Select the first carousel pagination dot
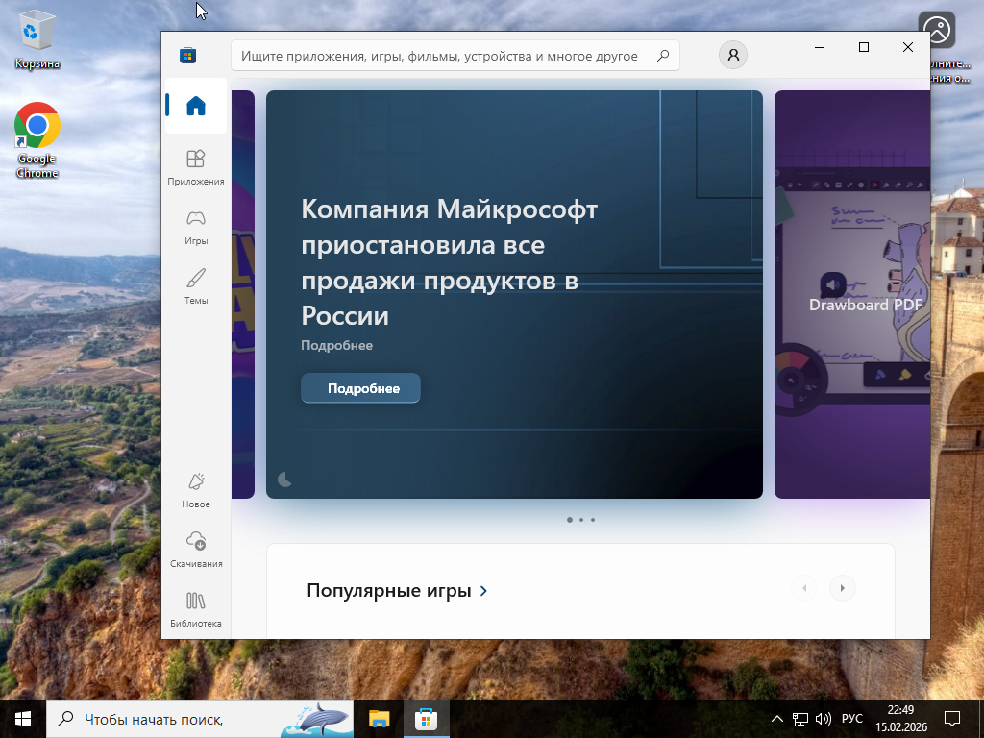The width and height of the screenshot is (984, 738). tap(569, 520)
